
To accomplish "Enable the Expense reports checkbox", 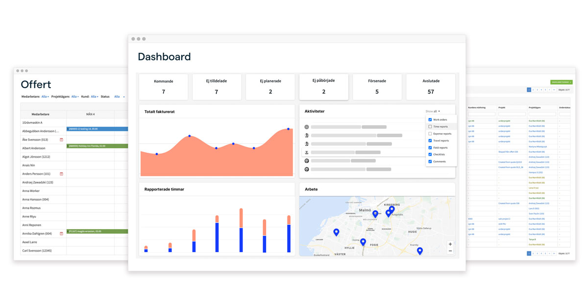I will click(x=430, y=134).
